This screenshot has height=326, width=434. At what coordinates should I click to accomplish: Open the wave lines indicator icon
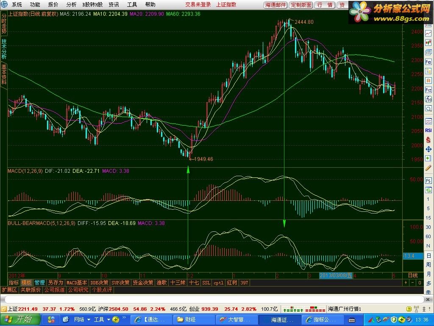(428, 121)
